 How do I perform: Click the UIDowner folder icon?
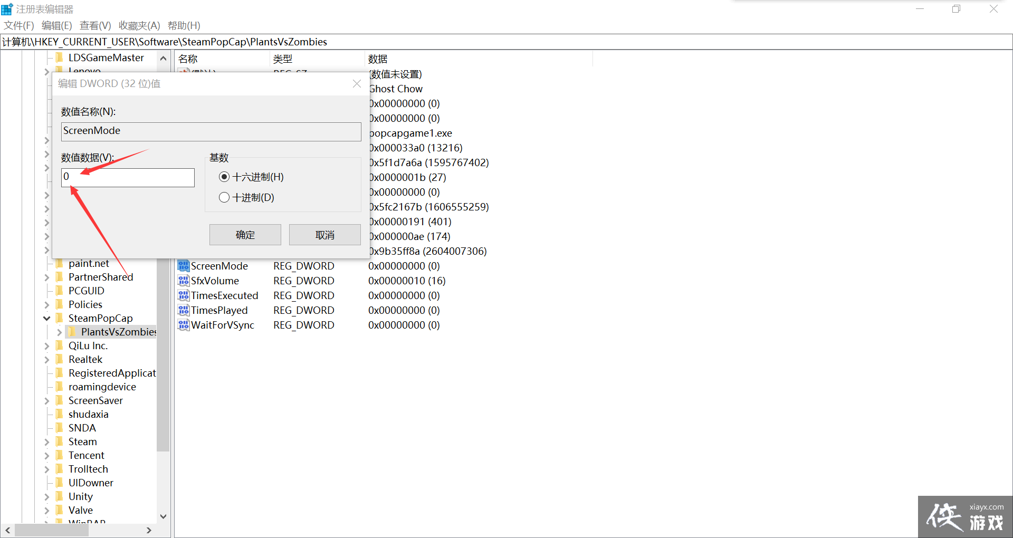tap(60, 483)
